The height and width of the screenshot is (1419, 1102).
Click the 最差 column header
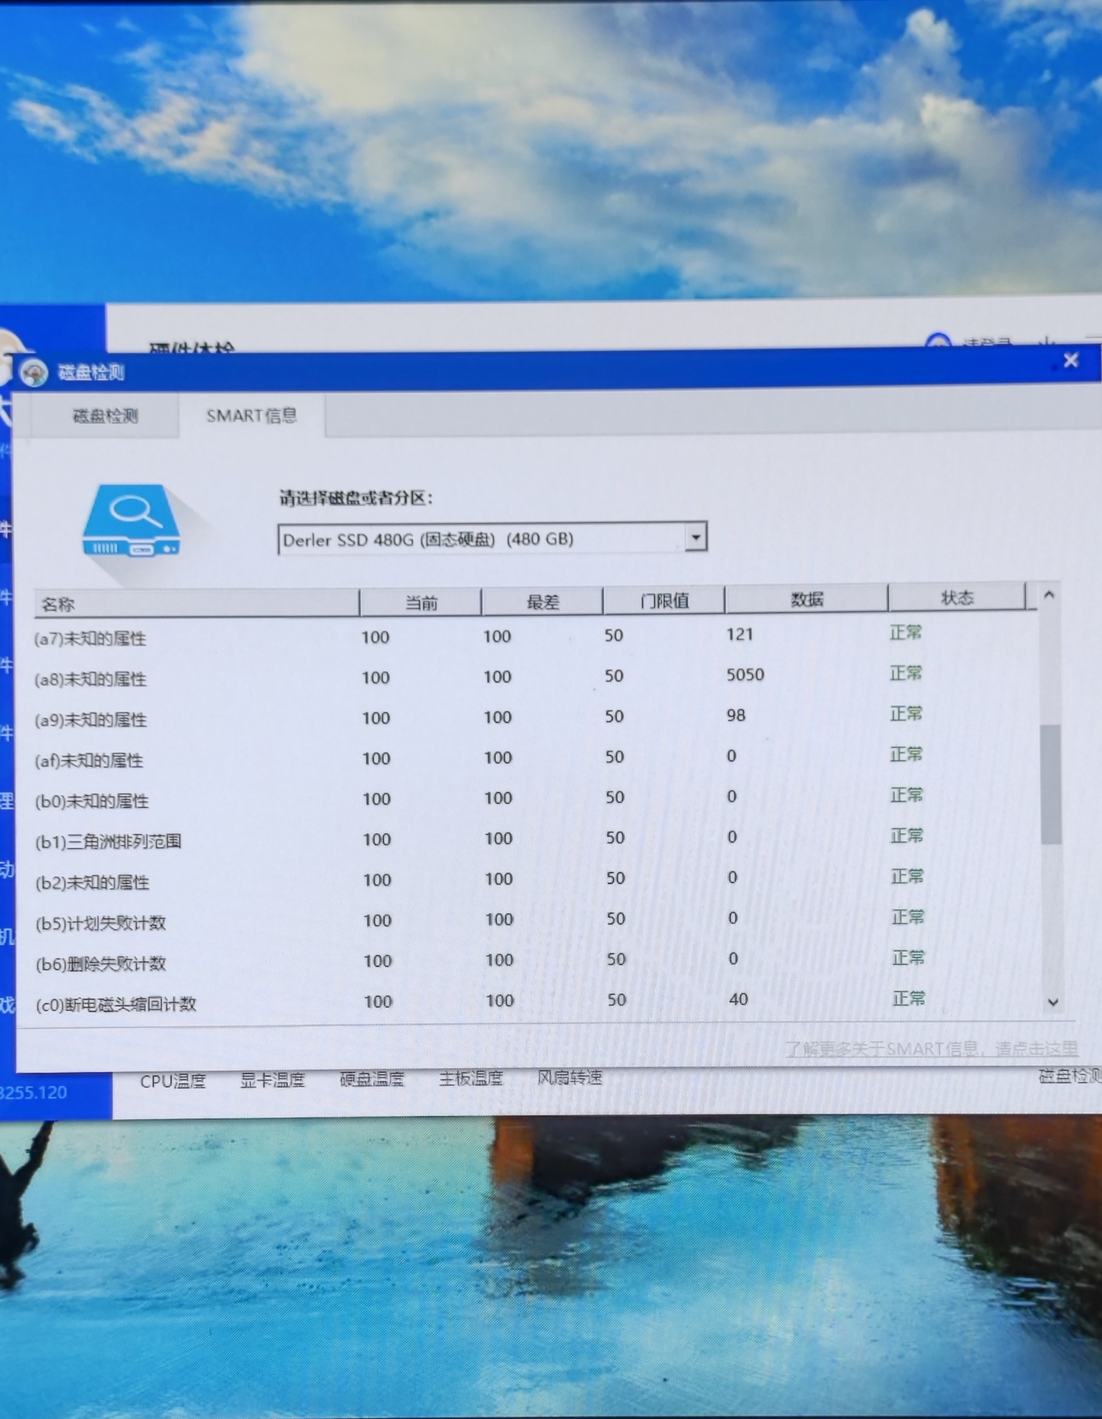(542, 601)
